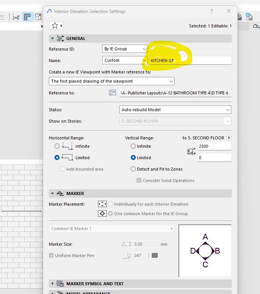Image resolution: width=260 pixels, height=294 pixels.
Task: Close the Interior Elevation Selection Settings dialog
Action: coord(229,11)
